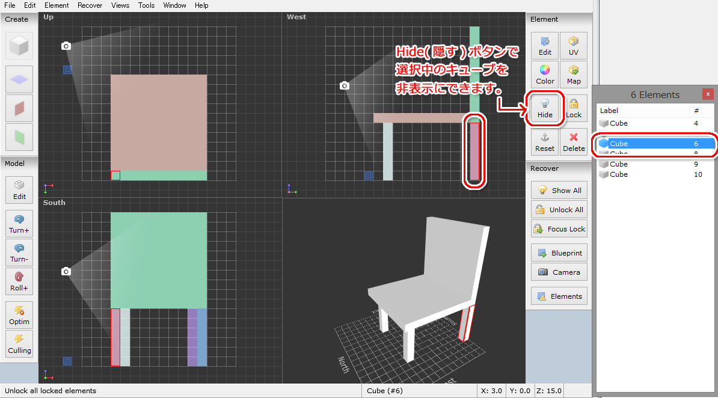This screenshot has height=398, width=718.
Task: Open the texture Map tool
Action: 573,75
